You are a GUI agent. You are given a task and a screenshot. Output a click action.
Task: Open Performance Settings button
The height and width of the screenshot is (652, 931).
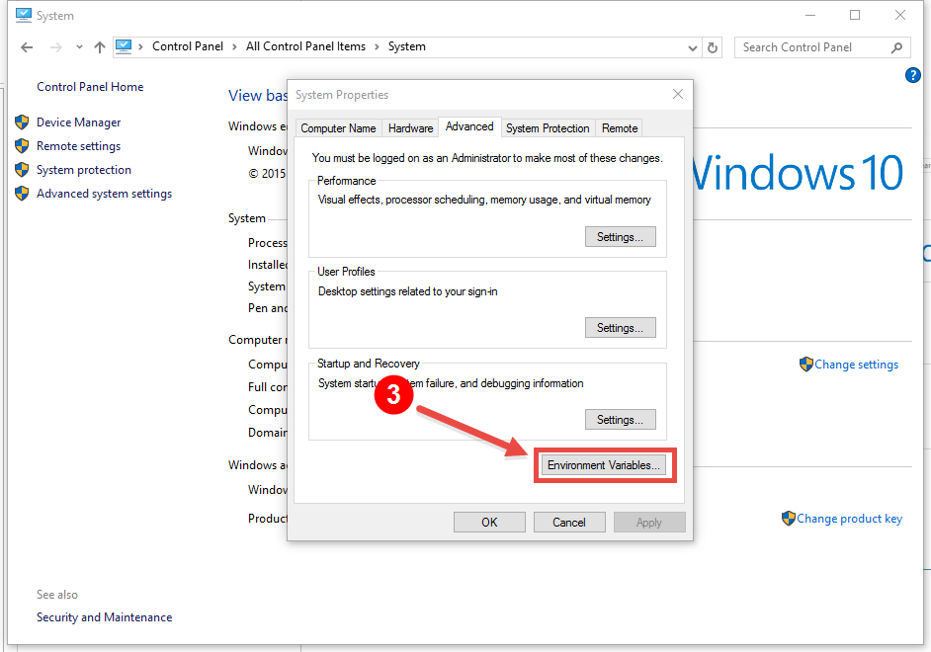click(620, 237)
